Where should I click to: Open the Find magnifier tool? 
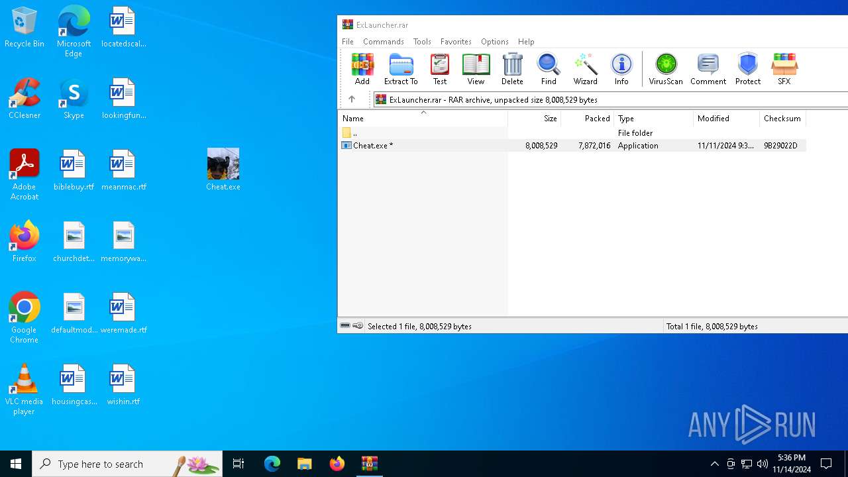click(549, 69)
